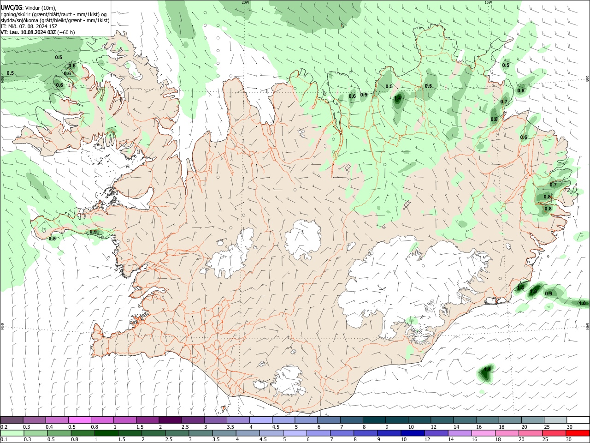Click the 0.6 value left of the north-coast 0.5

pyautogui.click(x=352, y=96)
